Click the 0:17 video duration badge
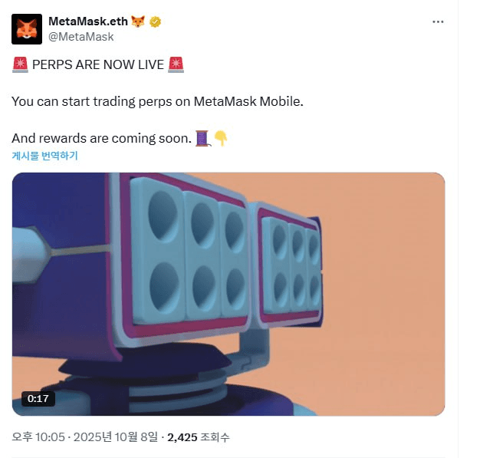Screen dimensions: 480x458 pyautogui.click(x=38, y=399)
